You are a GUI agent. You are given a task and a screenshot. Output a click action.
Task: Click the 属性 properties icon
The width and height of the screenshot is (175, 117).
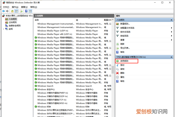click(118, 77)
